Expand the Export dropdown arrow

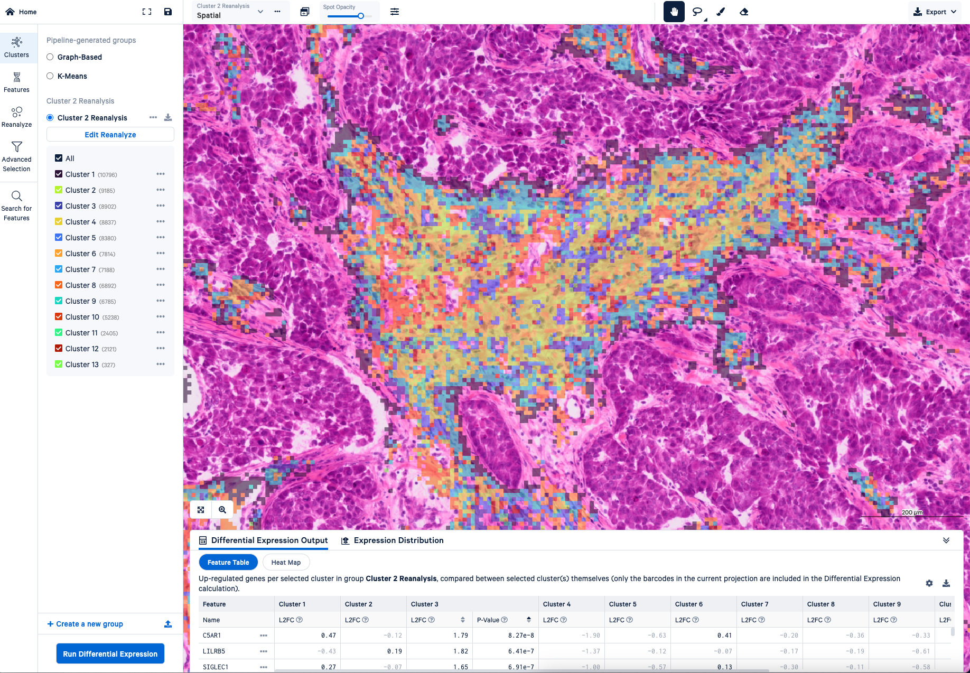pyautogui.click(x=954, y=11)
